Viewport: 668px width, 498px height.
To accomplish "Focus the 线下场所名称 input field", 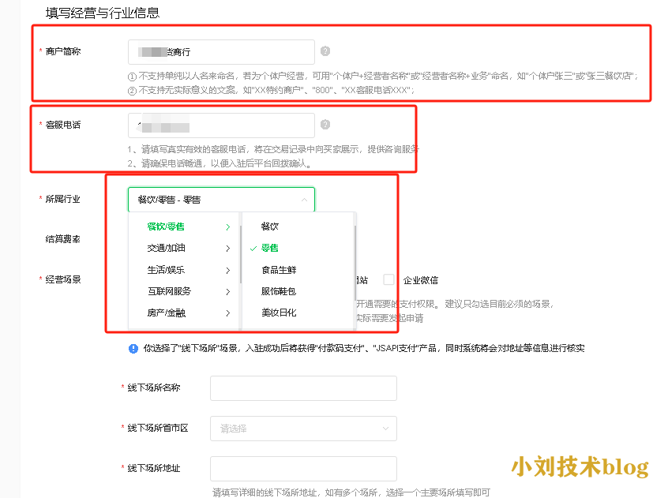I will coord(303,388).
